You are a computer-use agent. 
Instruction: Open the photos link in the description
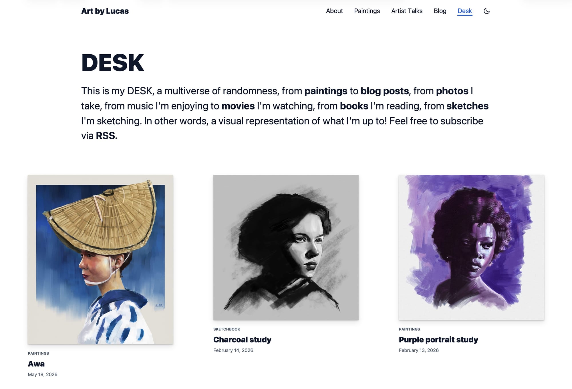point(452,91)
